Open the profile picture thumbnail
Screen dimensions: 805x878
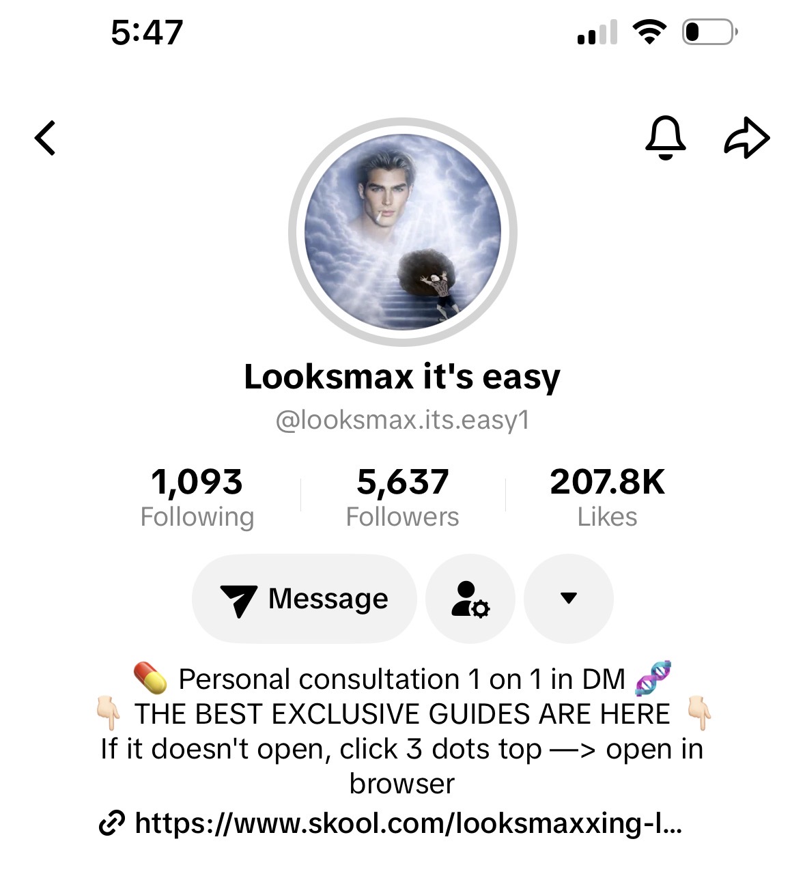tap(402, 232)
